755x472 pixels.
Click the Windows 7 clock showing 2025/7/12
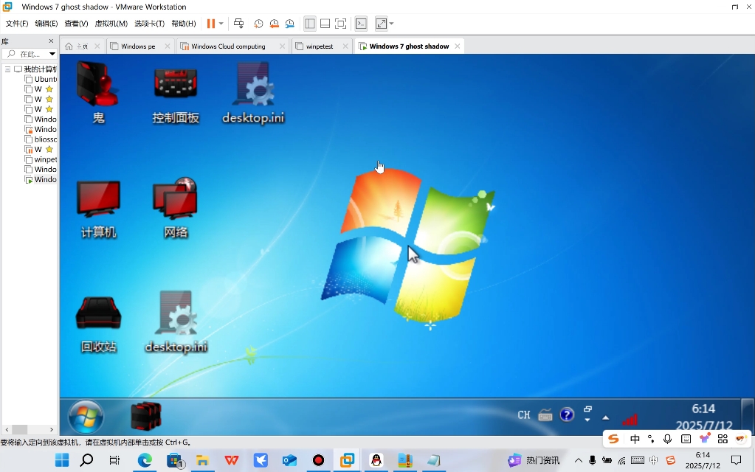click(x=703, y=417)
